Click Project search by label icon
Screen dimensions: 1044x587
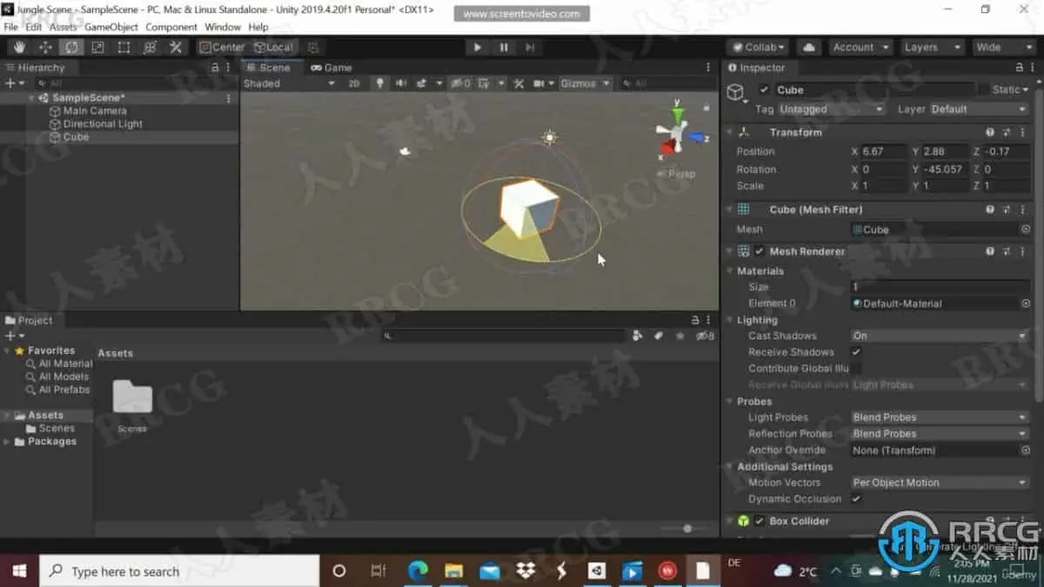pyautogui.click(x=659, y=336)
